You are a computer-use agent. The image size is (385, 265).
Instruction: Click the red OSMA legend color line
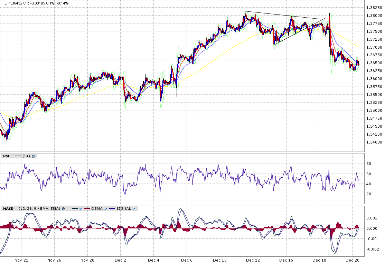pyautogui.click(x=87, y=209)
